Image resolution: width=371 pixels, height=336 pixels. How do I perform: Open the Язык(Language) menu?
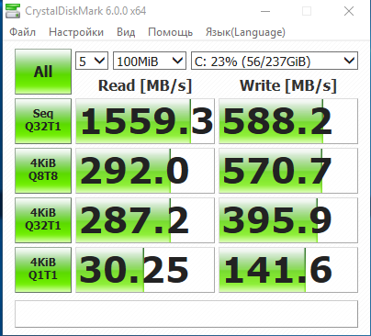[245, 32]
